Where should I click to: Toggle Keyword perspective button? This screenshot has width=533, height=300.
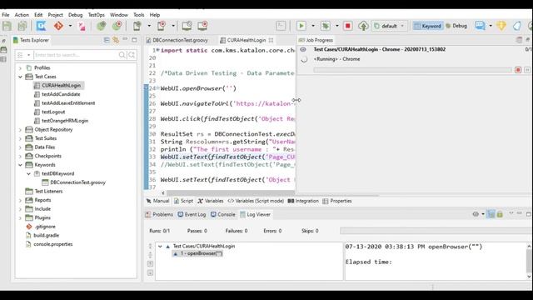(427, 26)
